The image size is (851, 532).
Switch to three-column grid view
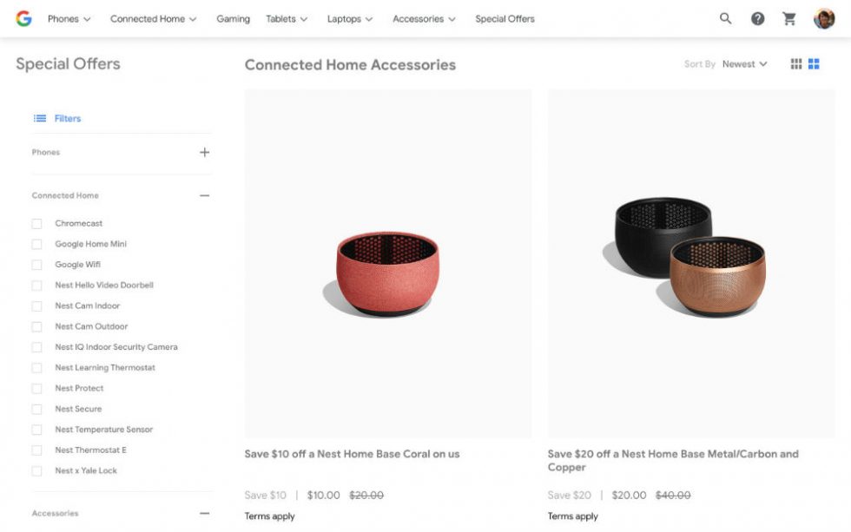click(796, 64)
